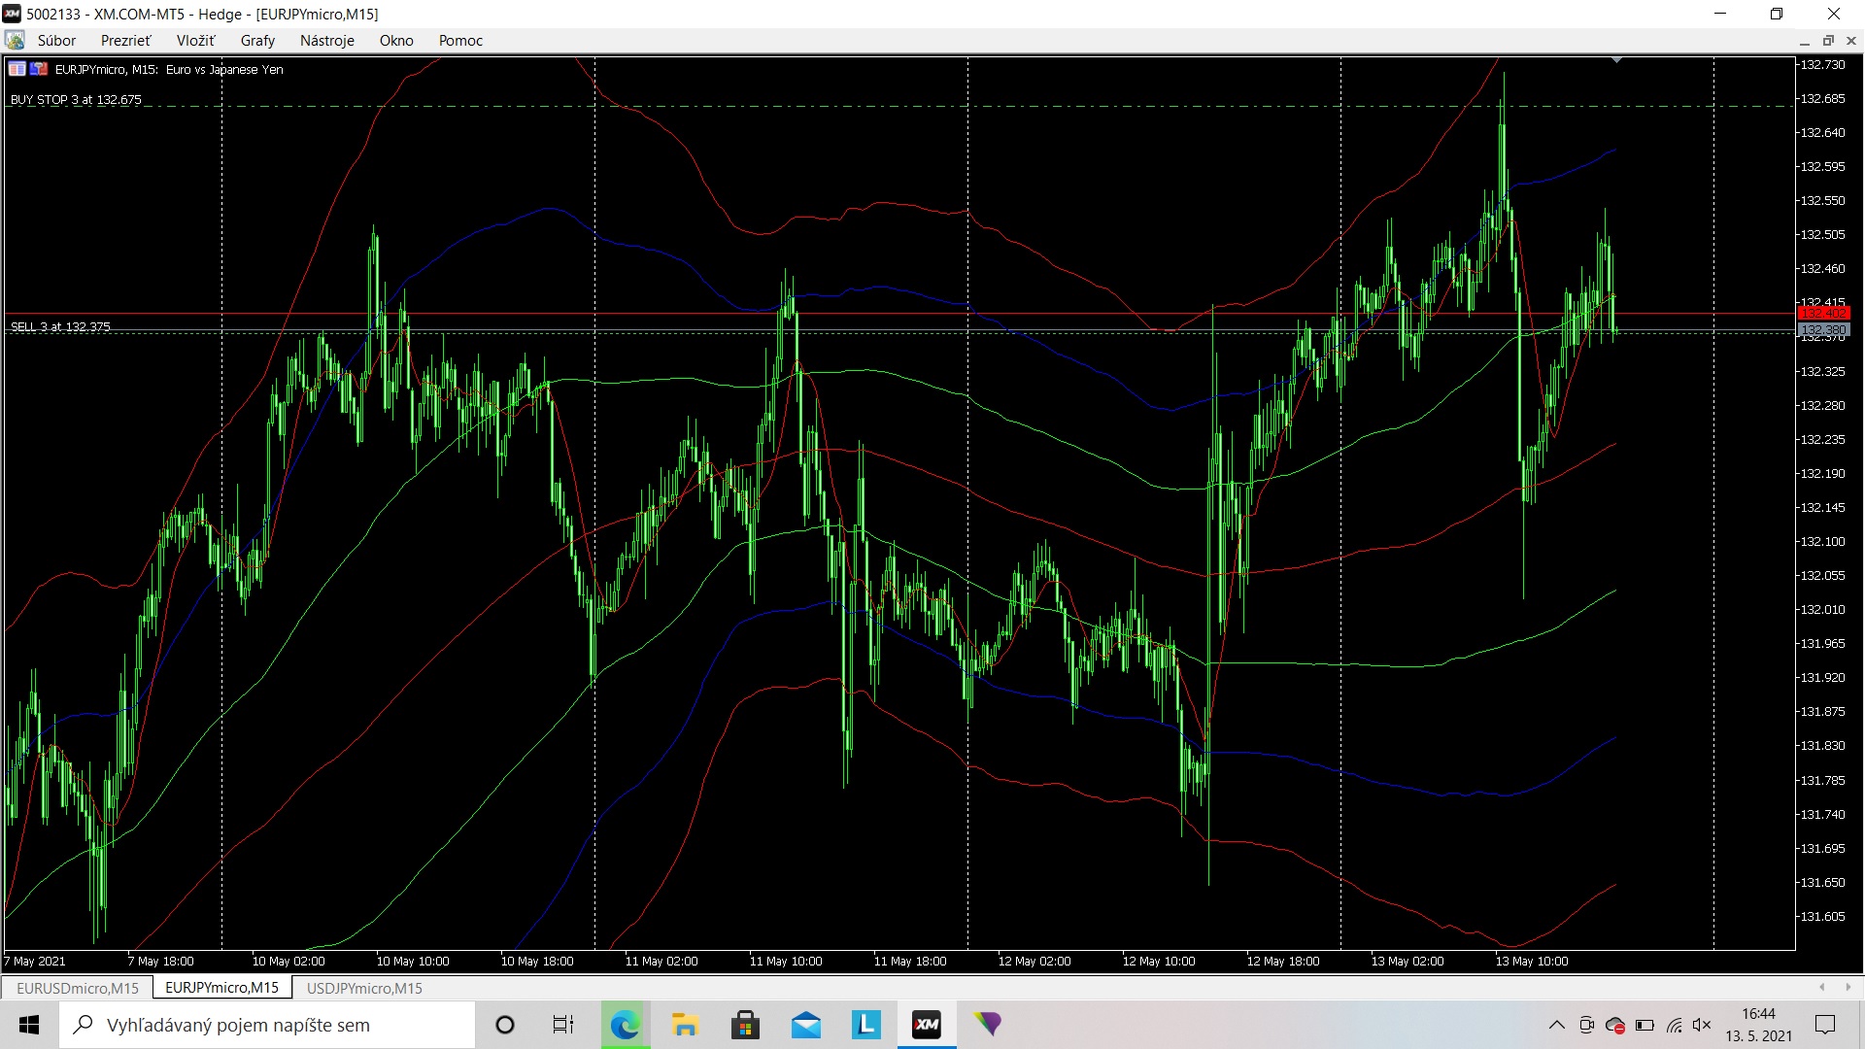Viewport: 1865px width, 1049px height.
Task: Restore the inner chart window
Action: click(1827, 41)
